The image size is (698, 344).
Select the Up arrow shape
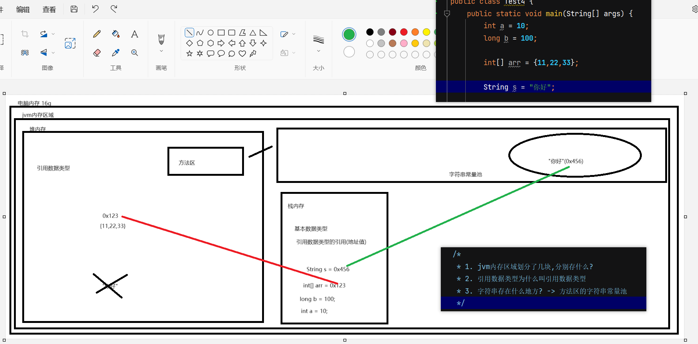(242, 43)
